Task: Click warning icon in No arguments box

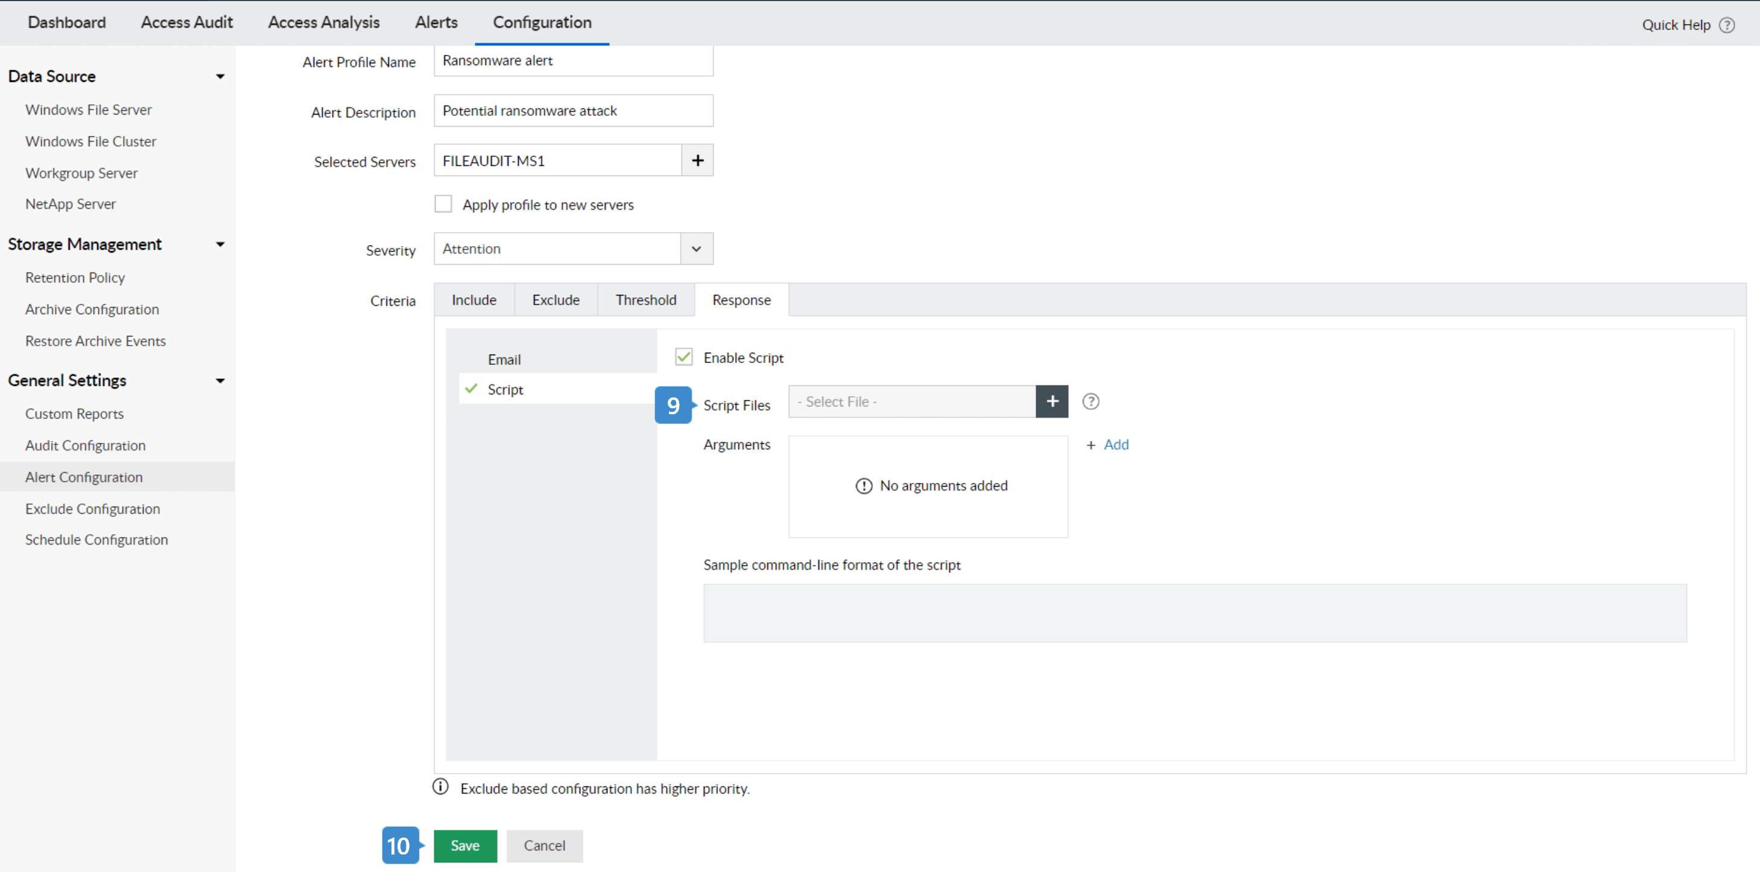Action: (x=864, y=485)
